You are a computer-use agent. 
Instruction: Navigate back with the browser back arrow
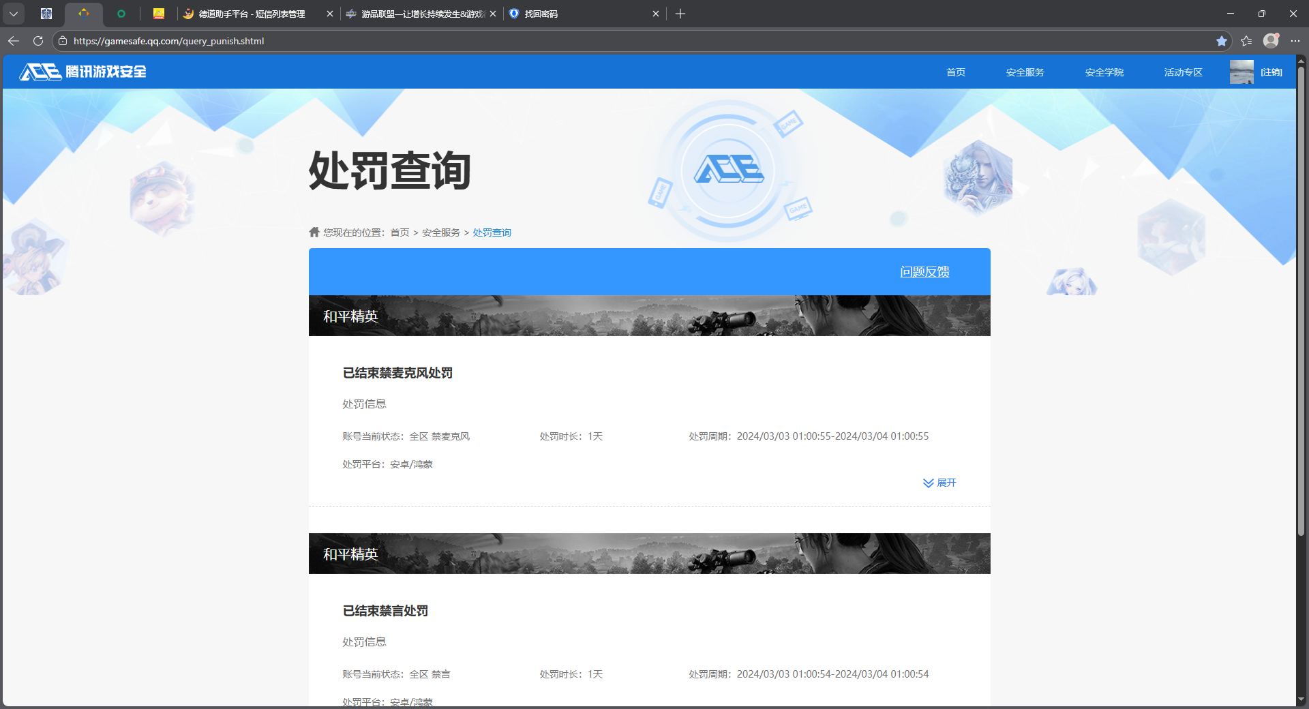point(13,41)
